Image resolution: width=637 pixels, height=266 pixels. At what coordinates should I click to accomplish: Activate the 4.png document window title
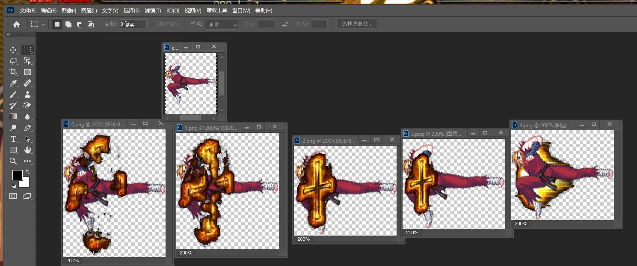tap(545, 126)
